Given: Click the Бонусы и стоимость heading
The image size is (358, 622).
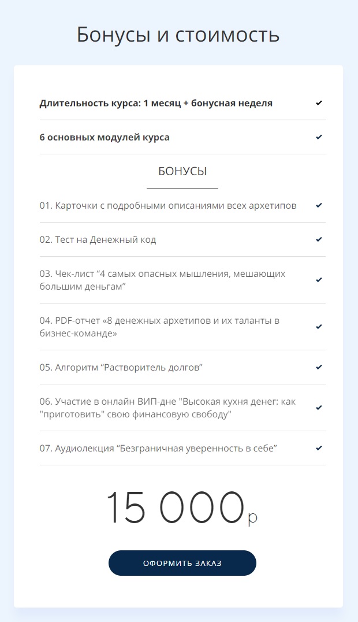Looking at the screenshot, I should click(178, 35).
